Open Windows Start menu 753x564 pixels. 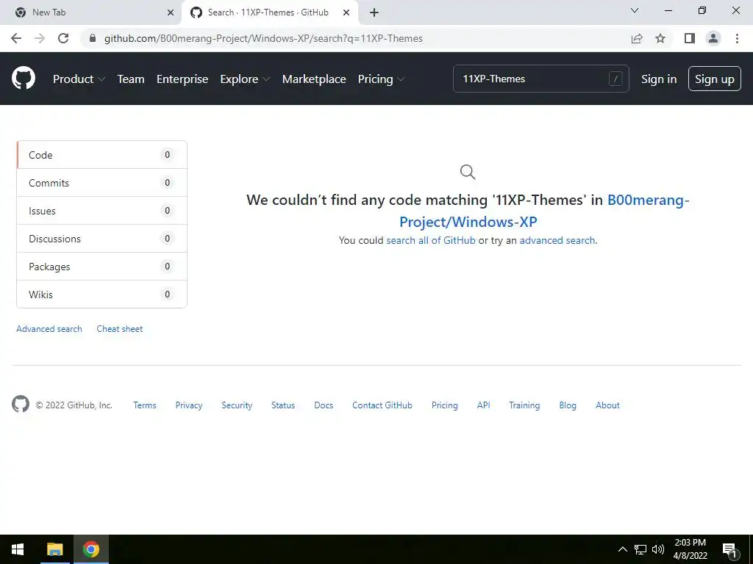click(x=18, y=549)
